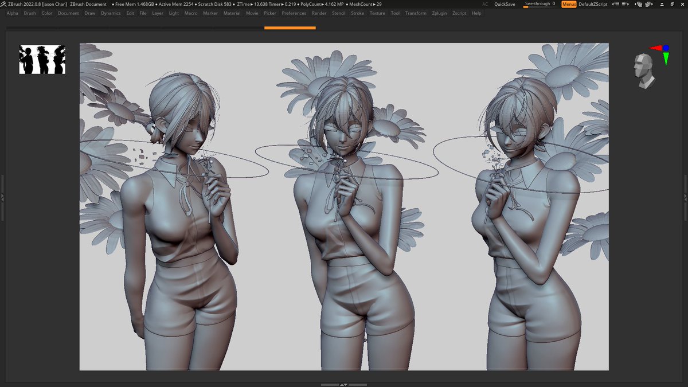The height and width of the screenshot is (387, 688).
Task: Open the Layer menu
Action: pos(158,13)
